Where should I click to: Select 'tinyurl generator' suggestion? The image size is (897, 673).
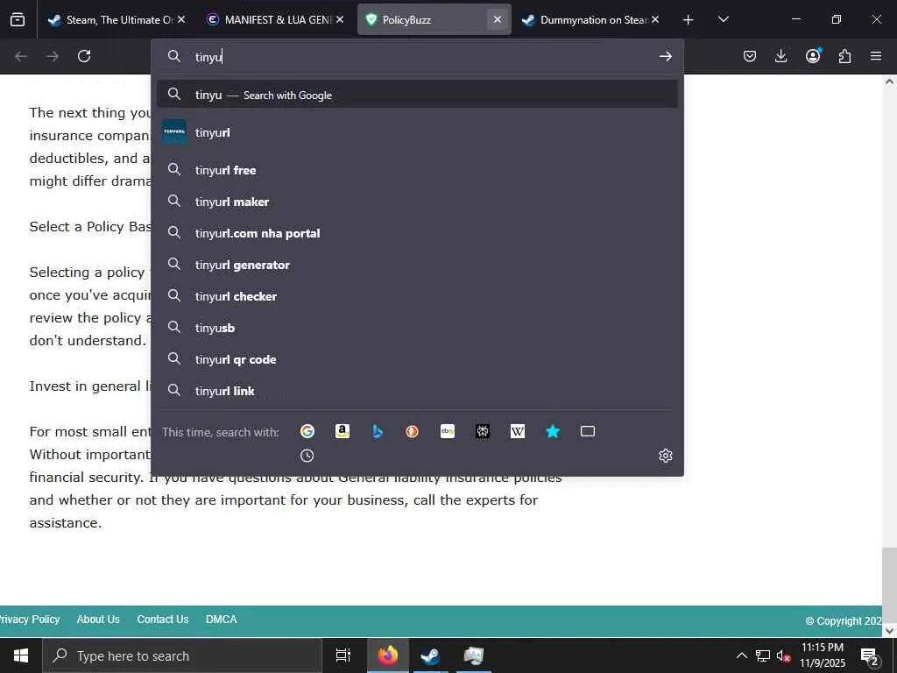[x=417, y=265]
